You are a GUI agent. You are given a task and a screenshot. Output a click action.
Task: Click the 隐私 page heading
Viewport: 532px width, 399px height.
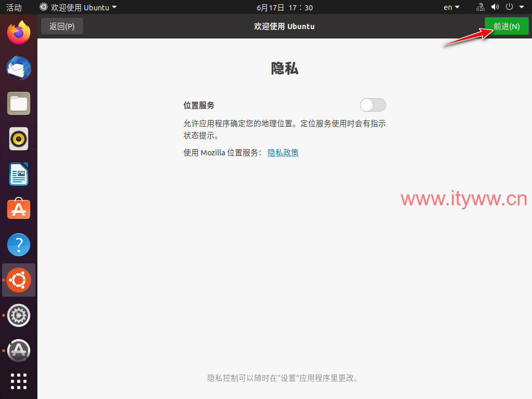coord(285,68)
